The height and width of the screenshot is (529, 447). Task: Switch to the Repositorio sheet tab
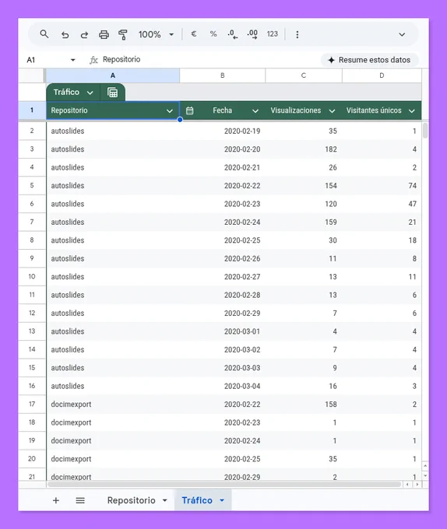pos(137,500)
